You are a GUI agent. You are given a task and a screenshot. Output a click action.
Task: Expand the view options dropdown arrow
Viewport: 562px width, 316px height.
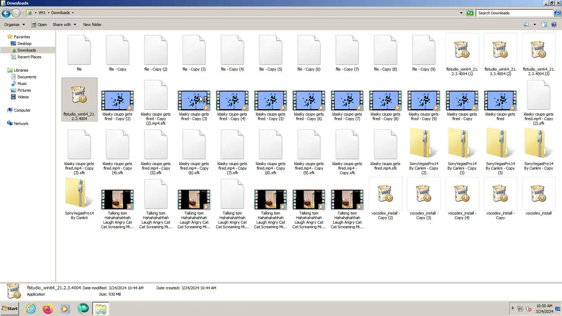point(535,25)
